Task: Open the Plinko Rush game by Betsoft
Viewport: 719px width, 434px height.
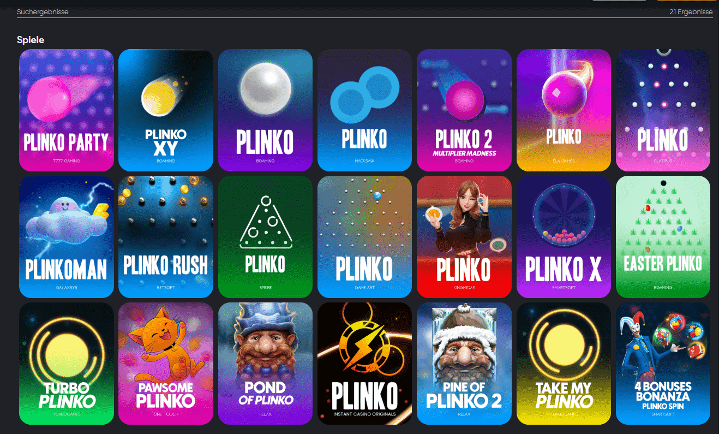Action: [x=166, y=237]
